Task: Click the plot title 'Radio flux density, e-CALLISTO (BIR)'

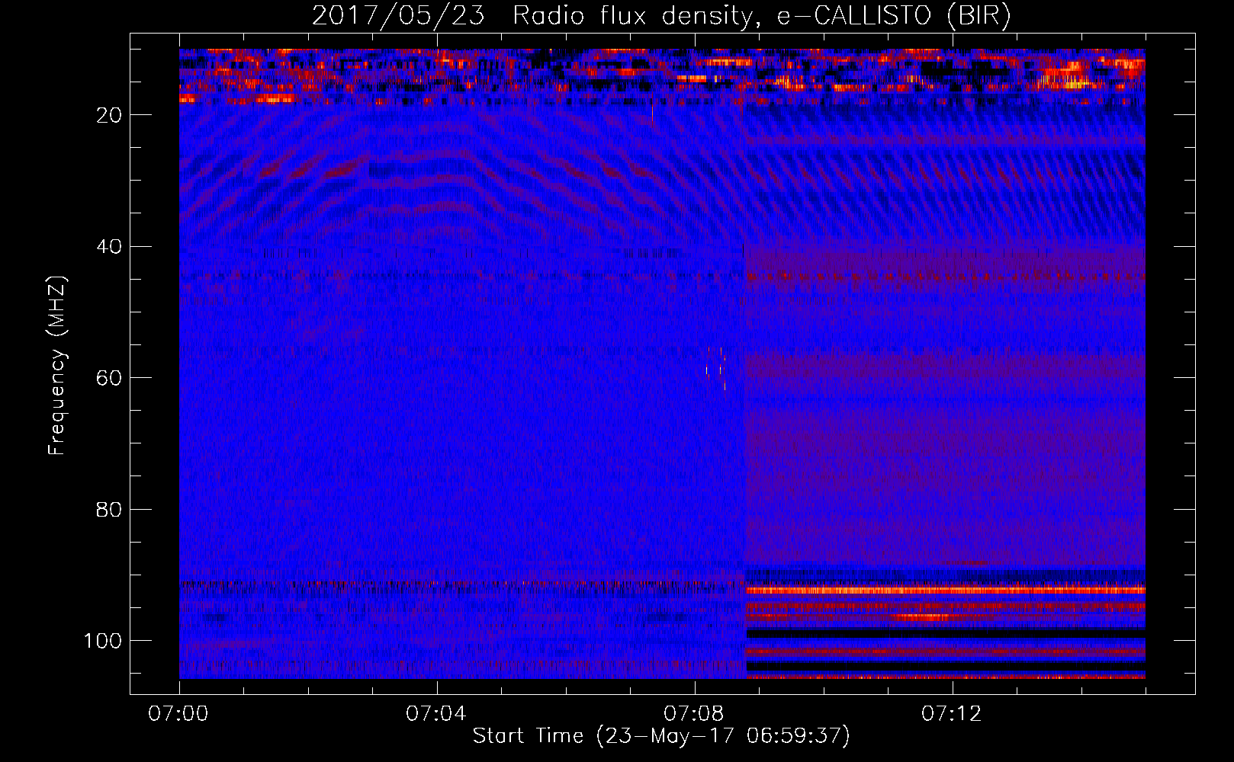Action: click(x=762, y=16)
